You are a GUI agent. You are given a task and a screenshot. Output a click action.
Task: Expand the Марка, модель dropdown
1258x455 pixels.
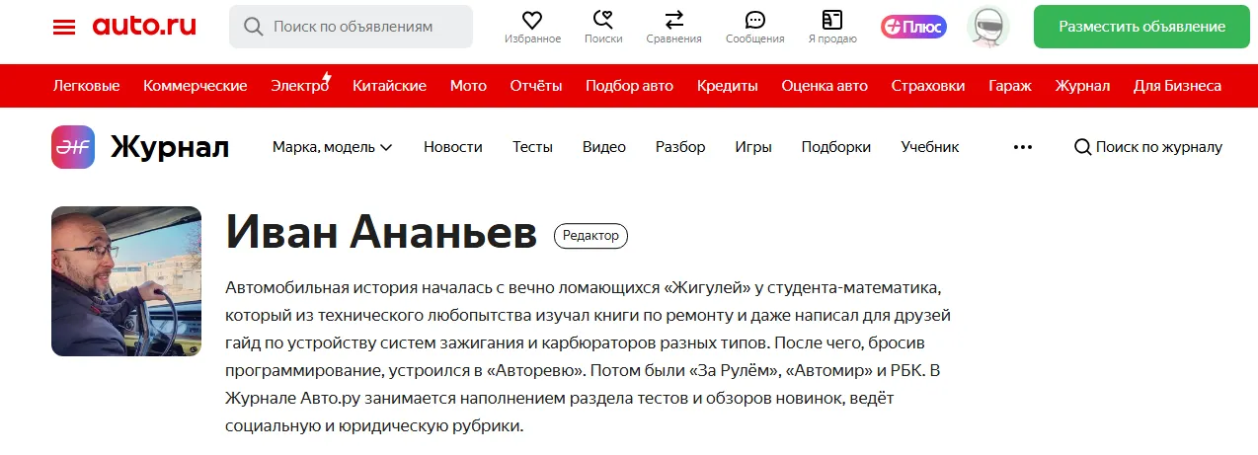333,147
